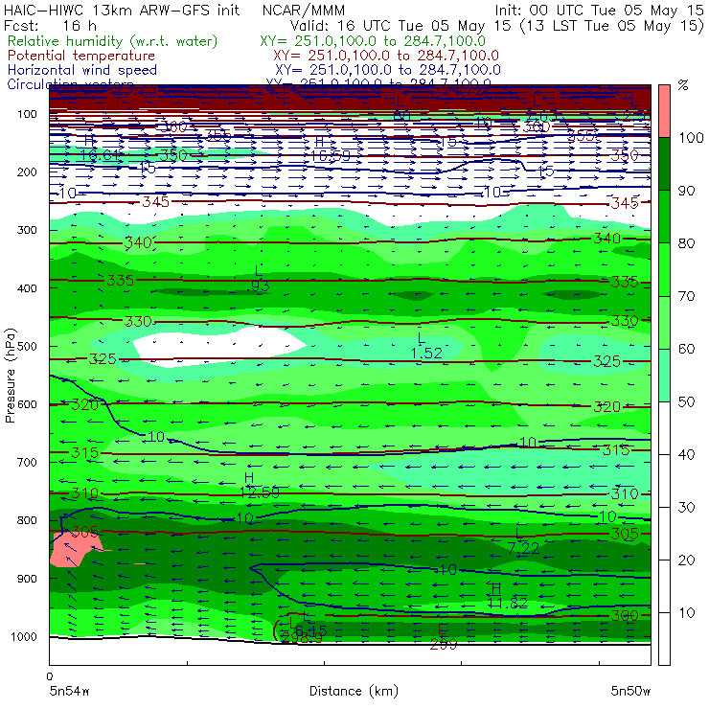
Task: Click the 'L 7.22' minimum marker near 830 hPa
Action: pos(523,541)
